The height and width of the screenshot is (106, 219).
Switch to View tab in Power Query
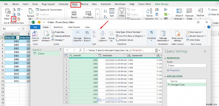point(87,27)
